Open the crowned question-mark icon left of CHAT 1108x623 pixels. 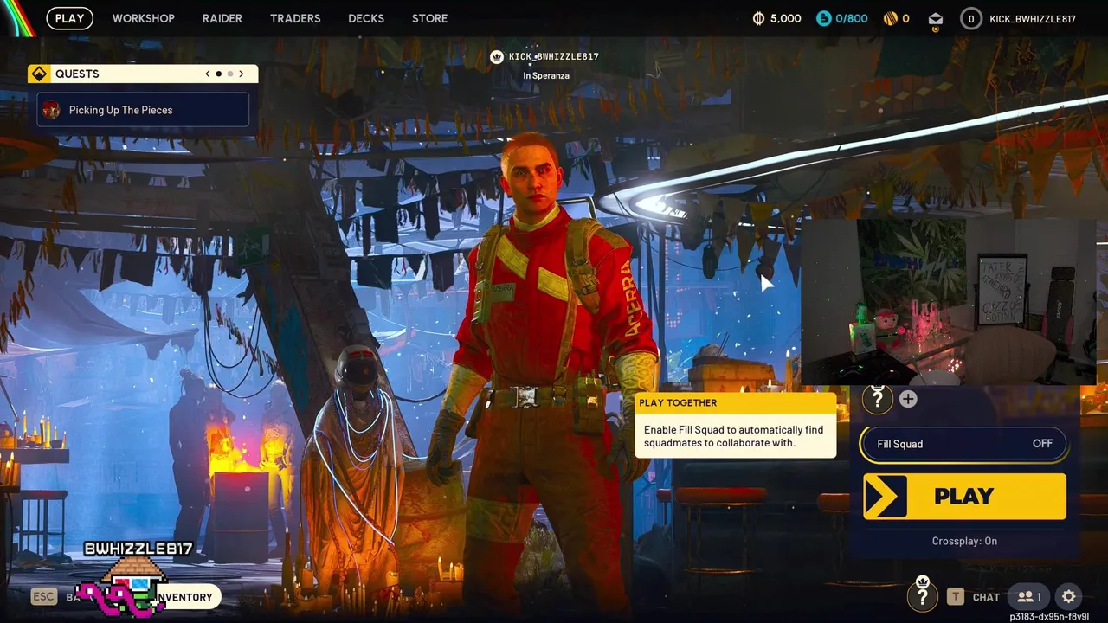[923, 594]
